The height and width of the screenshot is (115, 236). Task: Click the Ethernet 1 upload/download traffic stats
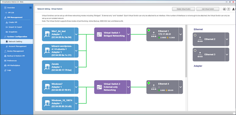pos(166,38)
